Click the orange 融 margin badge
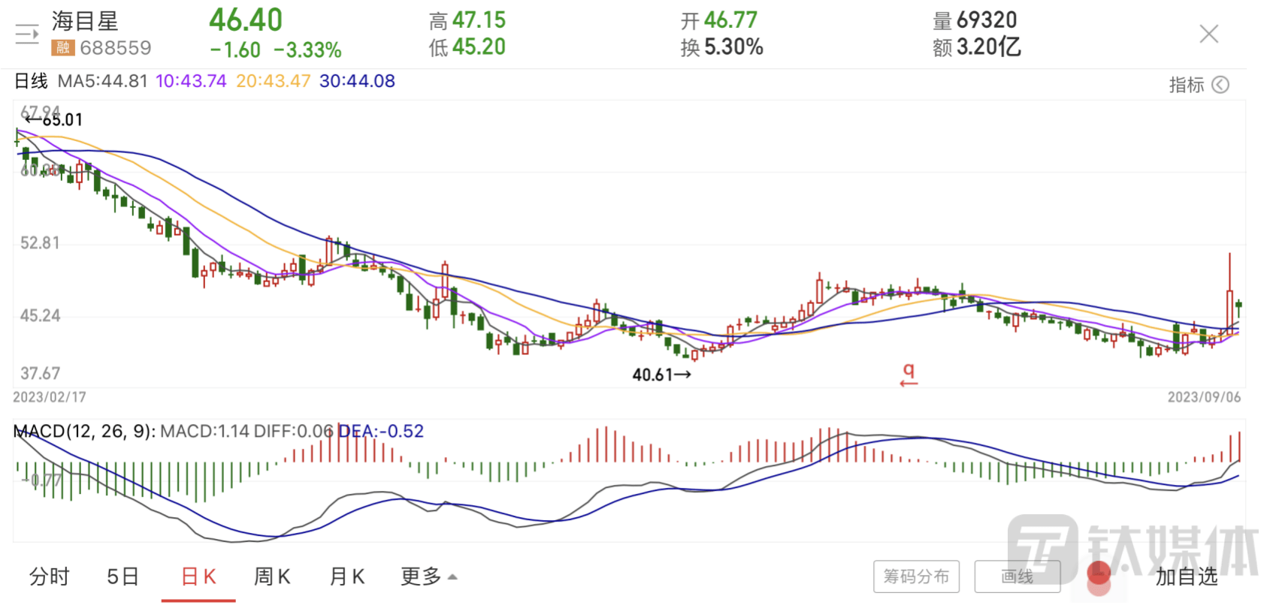The image size is (1282, 608). pyautogui.click(x=62, y=48)
